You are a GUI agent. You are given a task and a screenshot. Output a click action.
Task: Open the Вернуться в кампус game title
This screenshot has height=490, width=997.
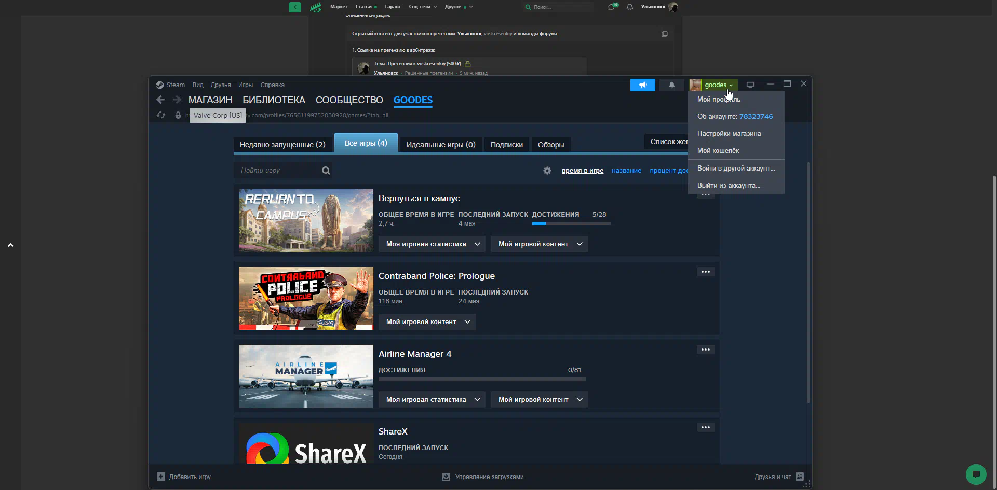pyautogui.click(x=419, y=199)
